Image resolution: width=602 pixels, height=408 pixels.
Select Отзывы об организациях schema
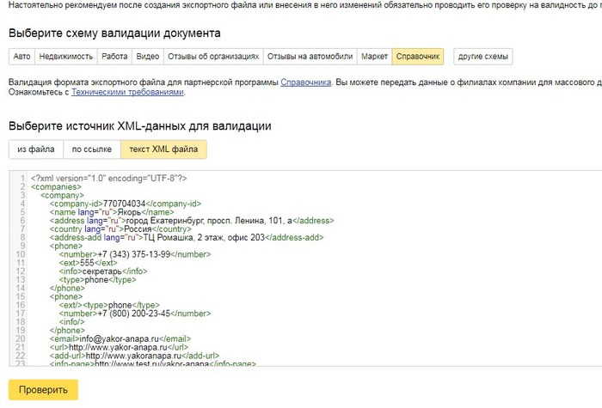tap(213, 57)
